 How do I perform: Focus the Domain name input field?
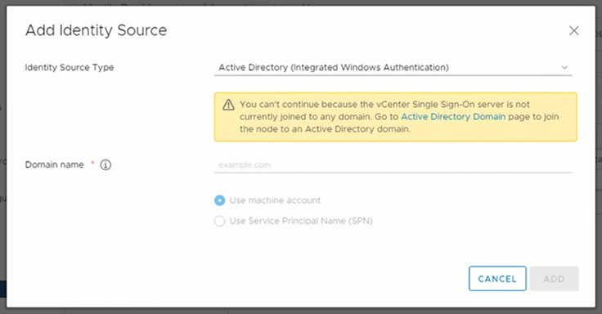click(x=393, y=165)
